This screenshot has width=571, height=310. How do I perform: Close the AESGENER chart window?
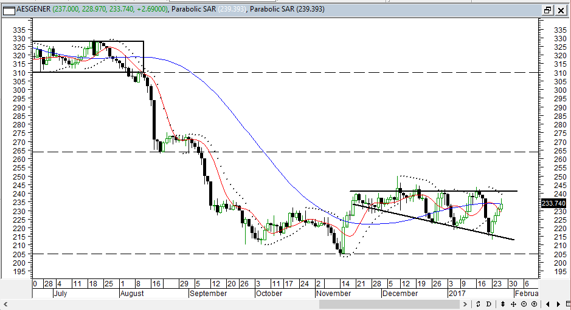coord(561,10)
